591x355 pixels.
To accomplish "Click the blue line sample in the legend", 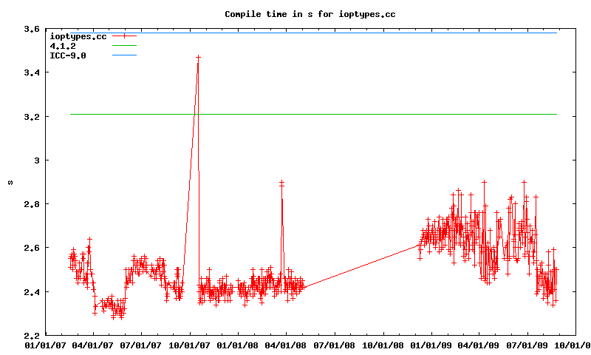I will coord(125,55).
